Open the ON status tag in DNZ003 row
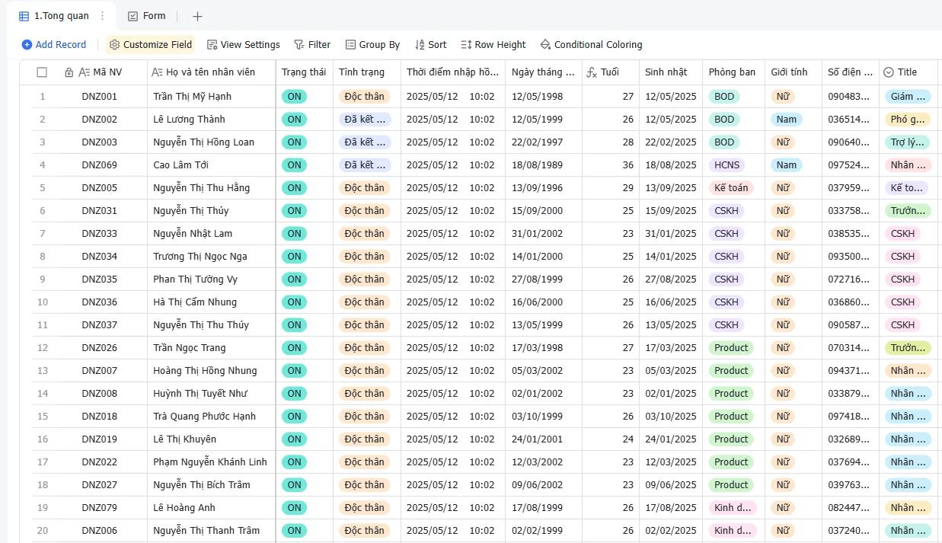The width and height of the screenshot is (942, 543). pos(295,142)
